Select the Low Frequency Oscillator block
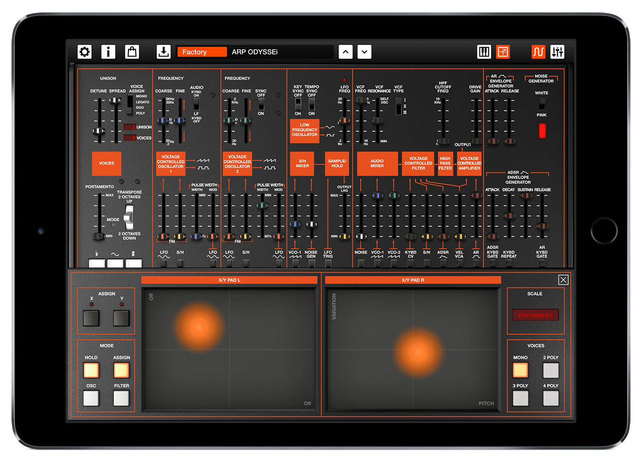This screenshot has width=641, height=460. point(305,130)
